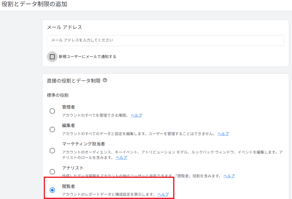Select the アナリスト radio button
The height and width of the screenshot is (199, 292).
[52, 172]
